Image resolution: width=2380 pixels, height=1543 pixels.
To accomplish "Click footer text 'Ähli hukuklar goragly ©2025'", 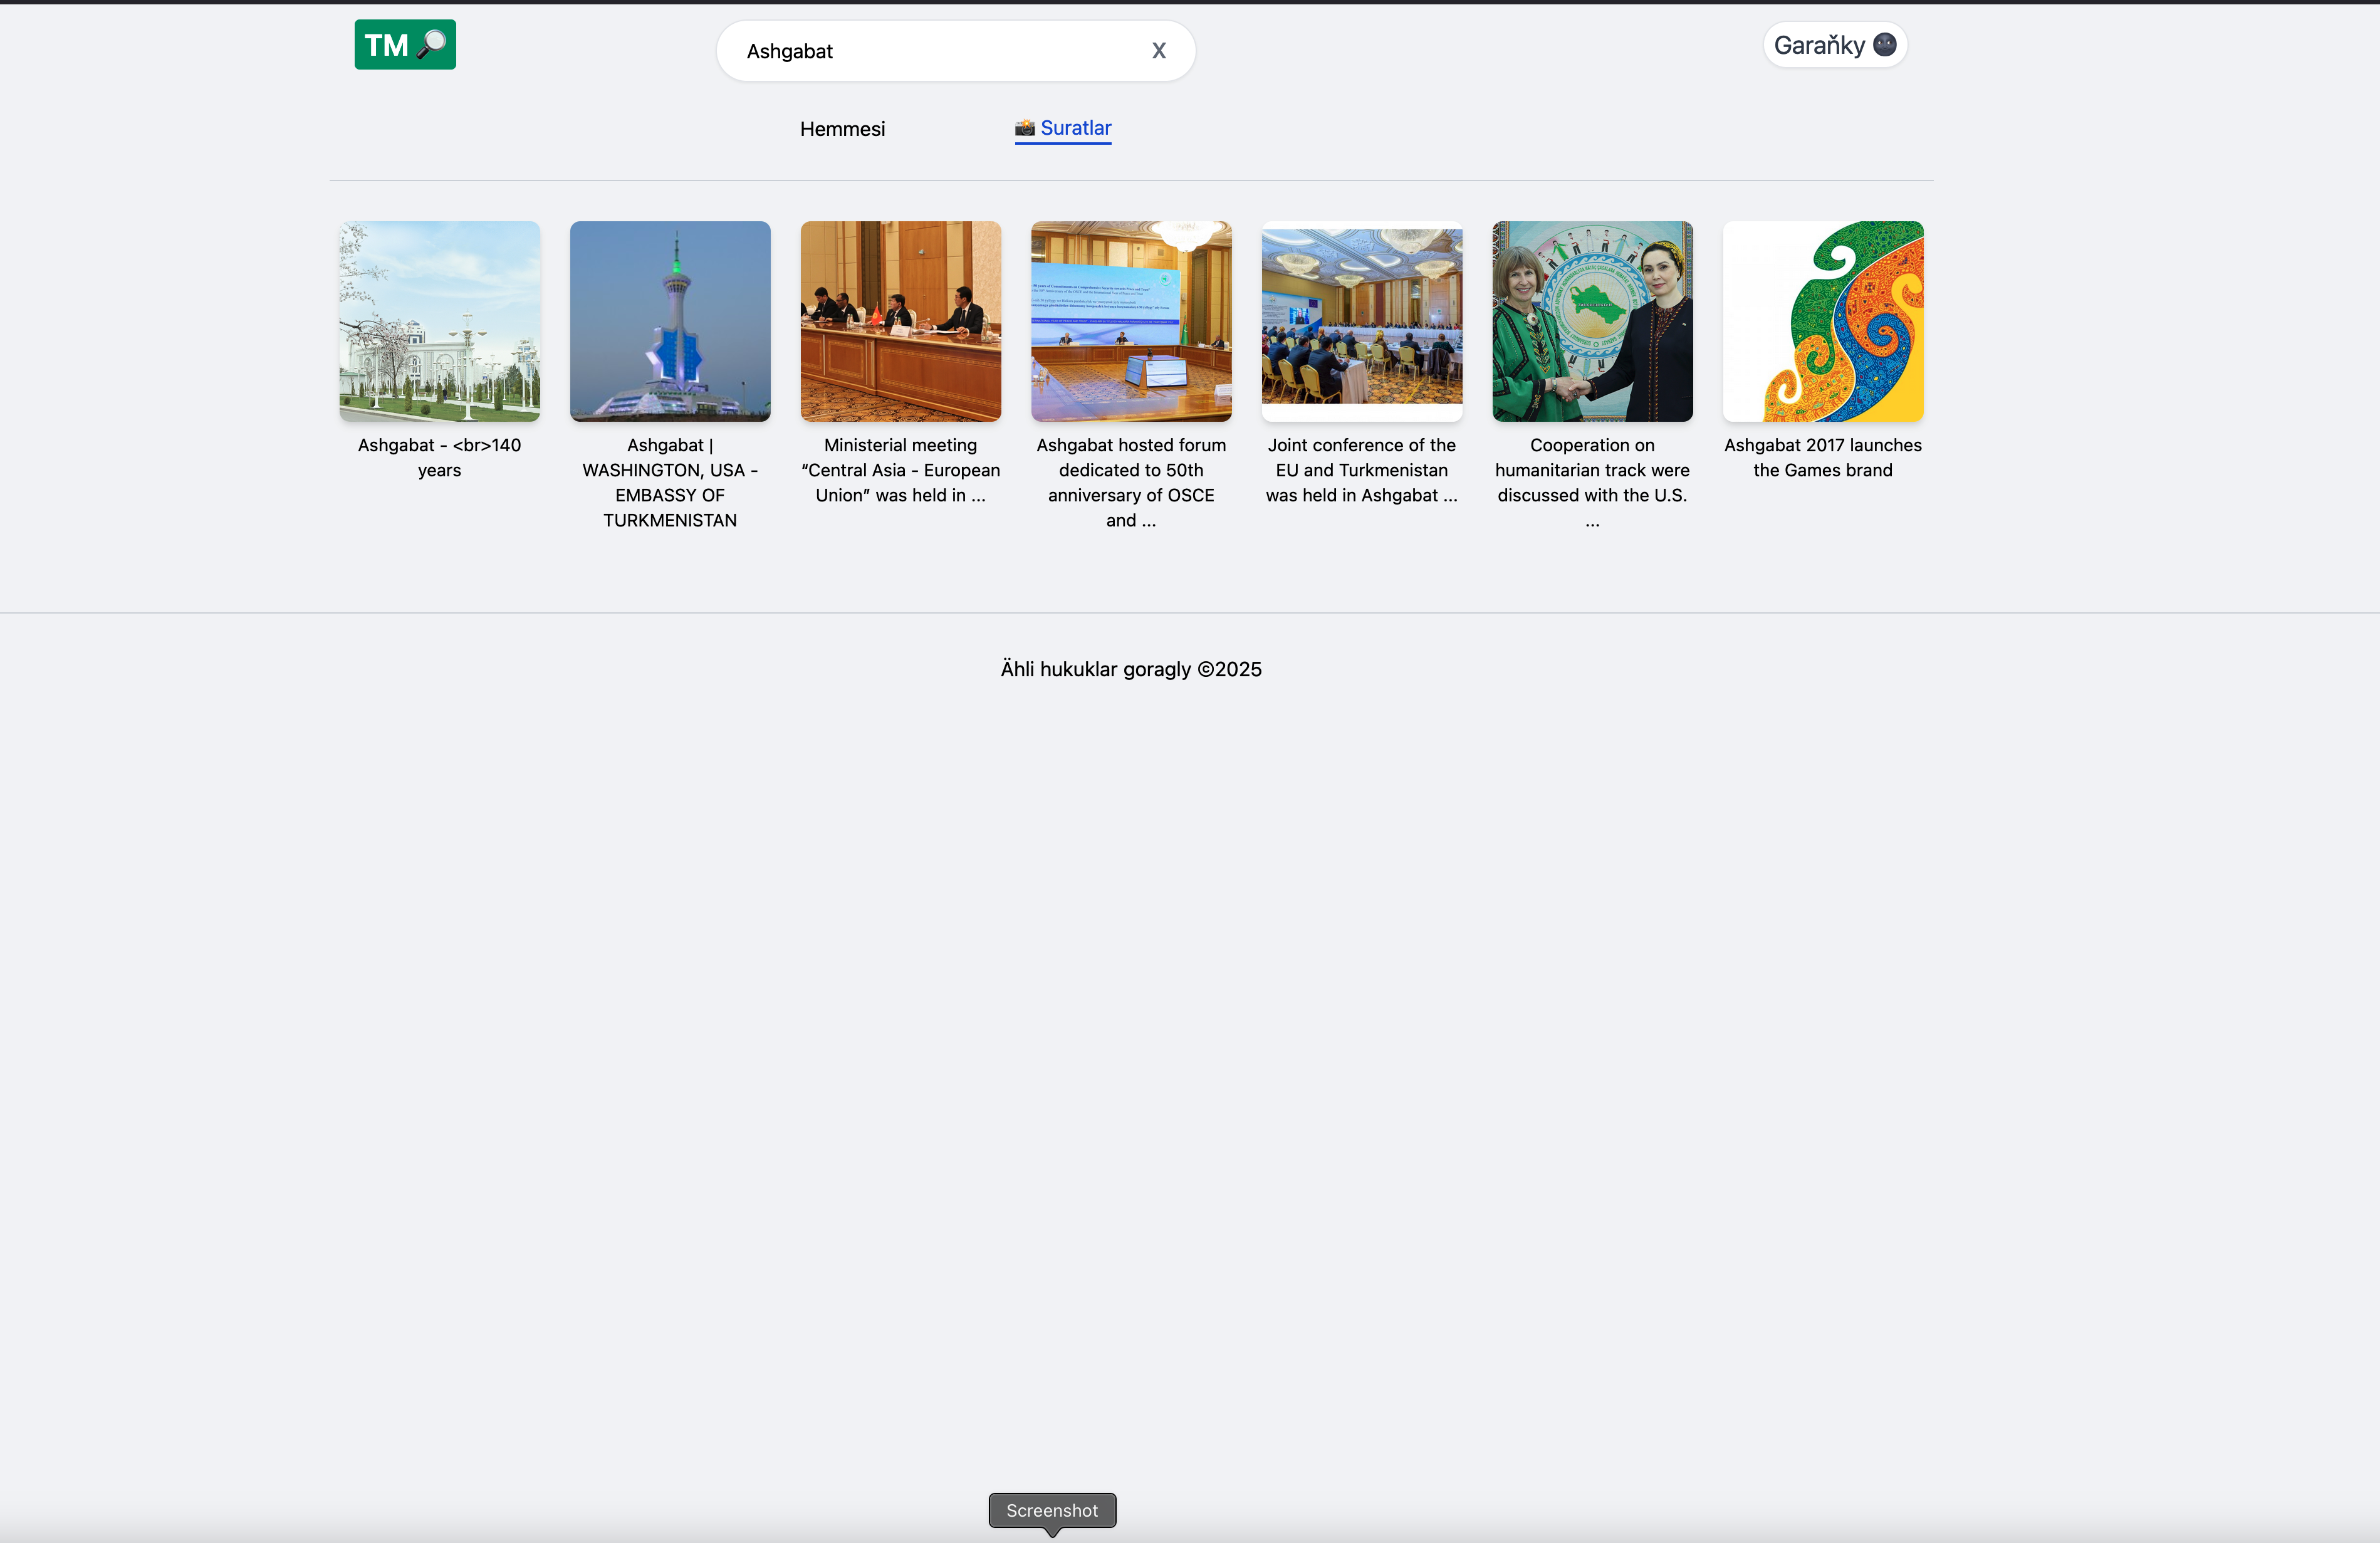I will [x=1131, y=669].
